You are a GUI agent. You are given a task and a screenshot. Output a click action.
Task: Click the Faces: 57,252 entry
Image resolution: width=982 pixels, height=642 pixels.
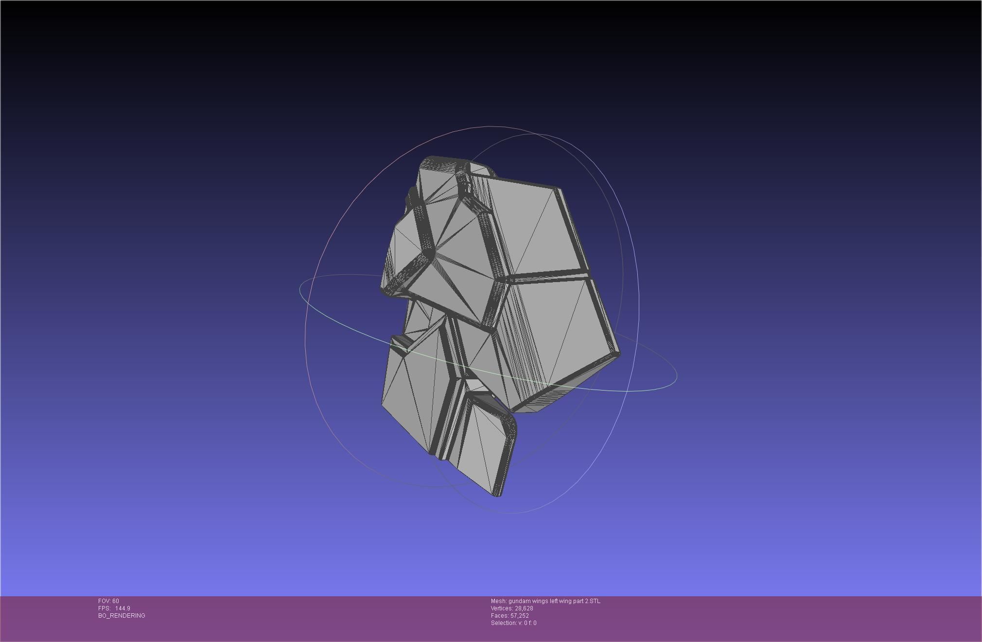pos(510,615)
